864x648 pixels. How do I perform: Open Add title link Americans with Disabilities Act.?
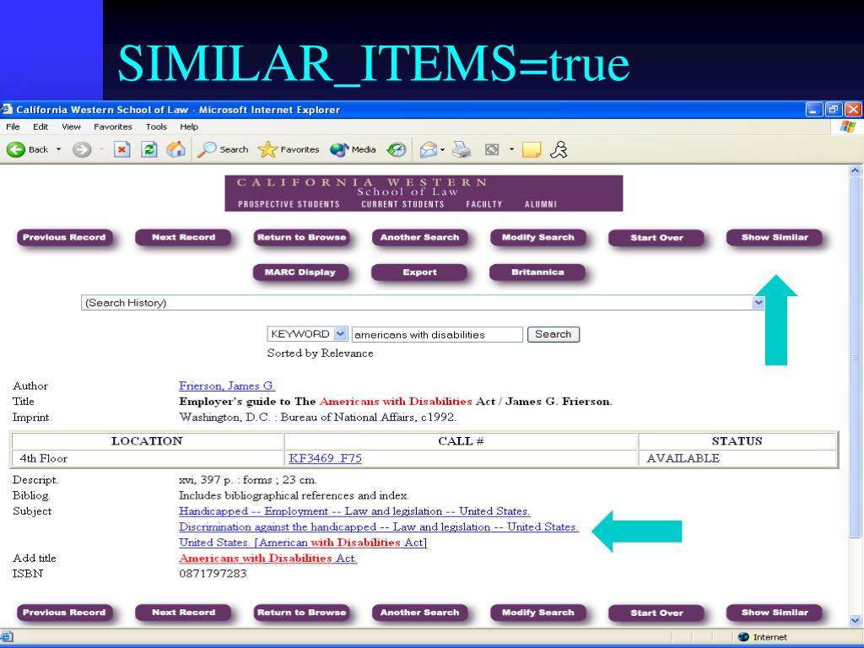pyautogui.click(x=267, y=559)
